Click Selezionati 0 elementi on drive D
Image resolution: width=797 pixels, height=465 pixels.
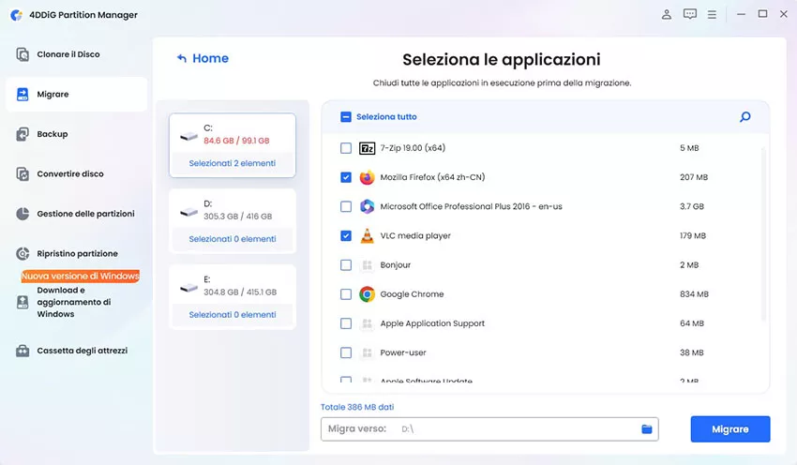click(x=233, y=239)
